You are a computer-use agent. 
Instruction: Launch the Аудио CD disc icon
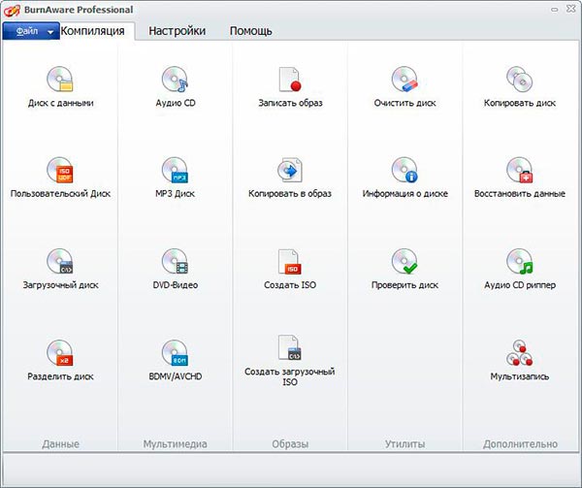click(x=175, y=79)
